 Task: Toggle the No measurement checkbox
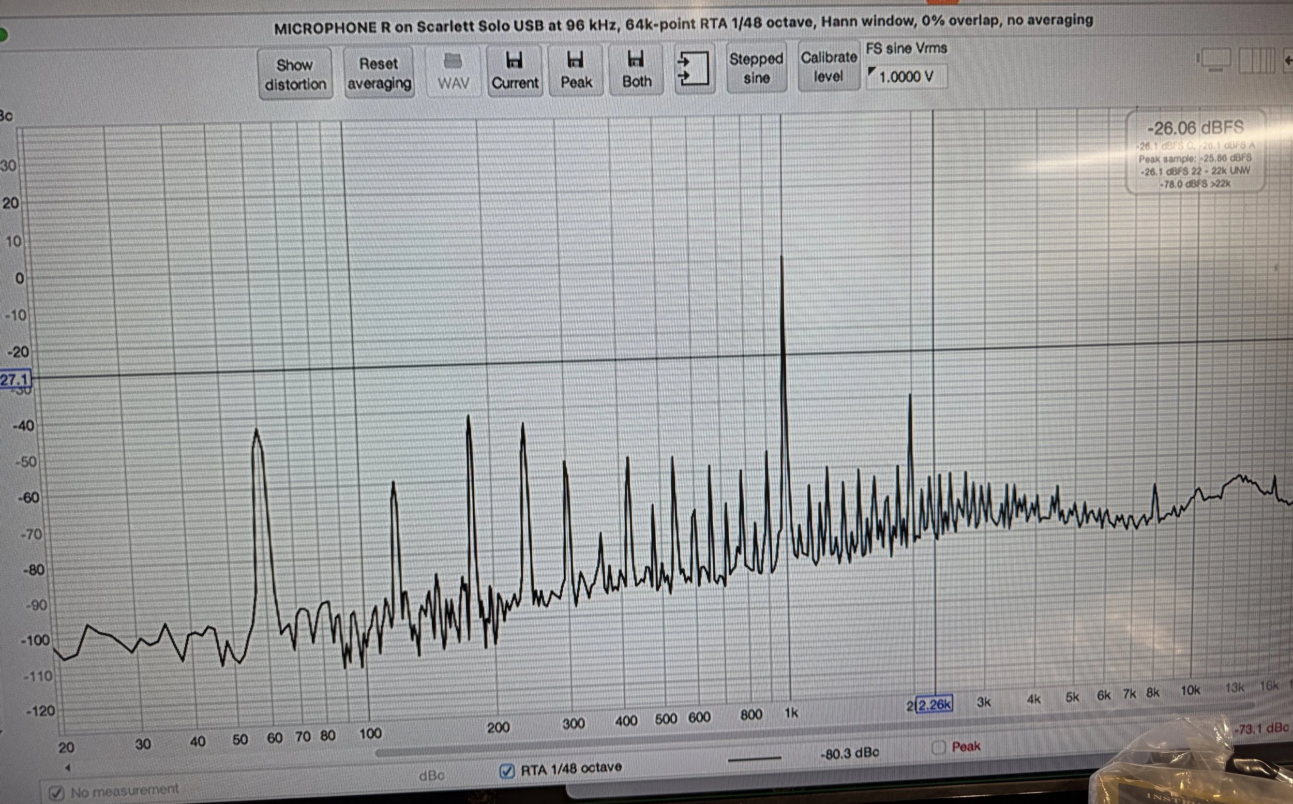56,793
